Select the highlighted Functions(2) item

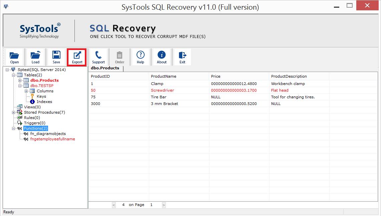(36, 128)
